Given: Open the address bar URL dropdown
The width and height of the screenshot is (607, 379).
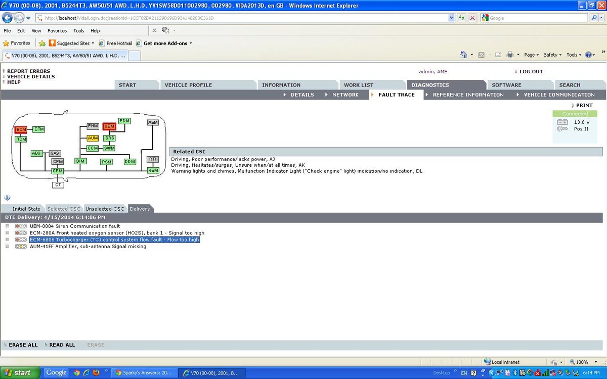Looking at the screenshot, I should pyautogui.click(x=452, y=18).
